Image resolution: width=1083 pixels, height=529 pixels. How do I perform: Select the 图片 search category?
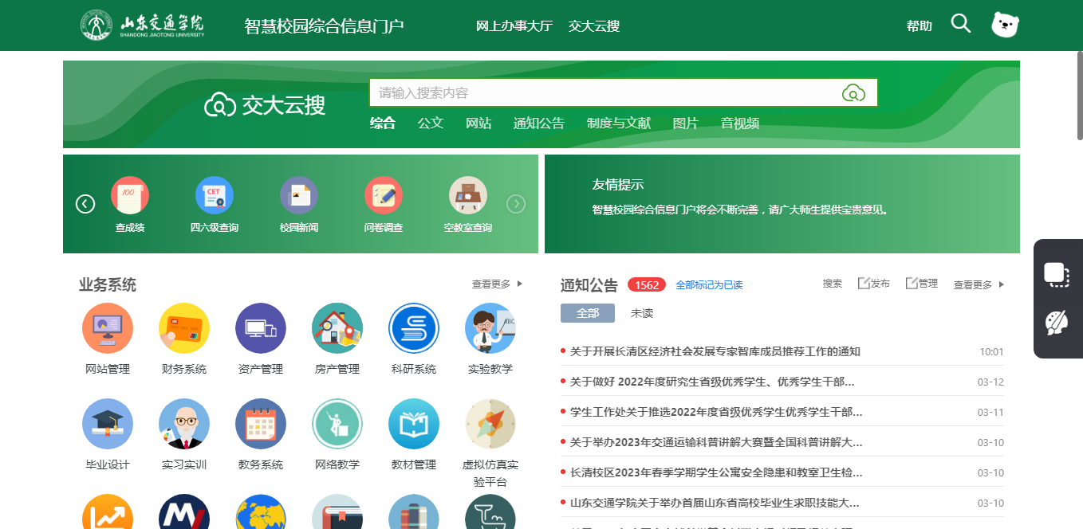pos(685,123)
